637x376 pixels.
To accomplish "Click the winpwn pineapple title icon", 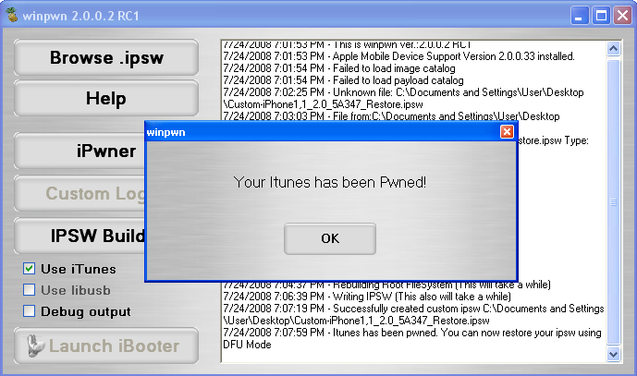I will (x=12, y=15).
